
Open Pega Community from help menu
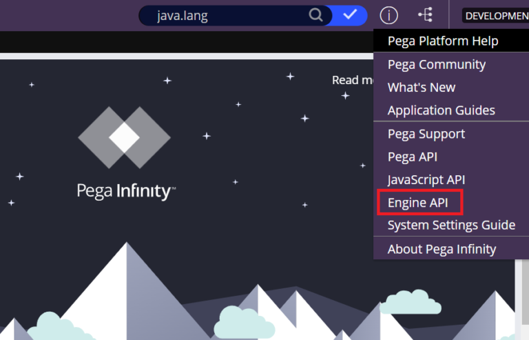pyautogui.click(x=436, y=64)
